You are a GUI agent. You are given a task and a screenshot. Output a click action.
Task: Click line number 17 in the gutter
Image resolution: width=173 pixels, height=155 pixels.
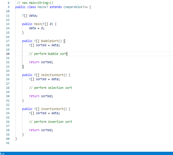(8, 41)
